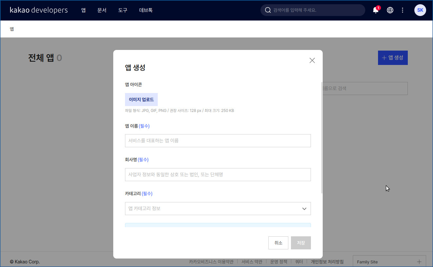Open the three-dot more menu

pos(403,10)
